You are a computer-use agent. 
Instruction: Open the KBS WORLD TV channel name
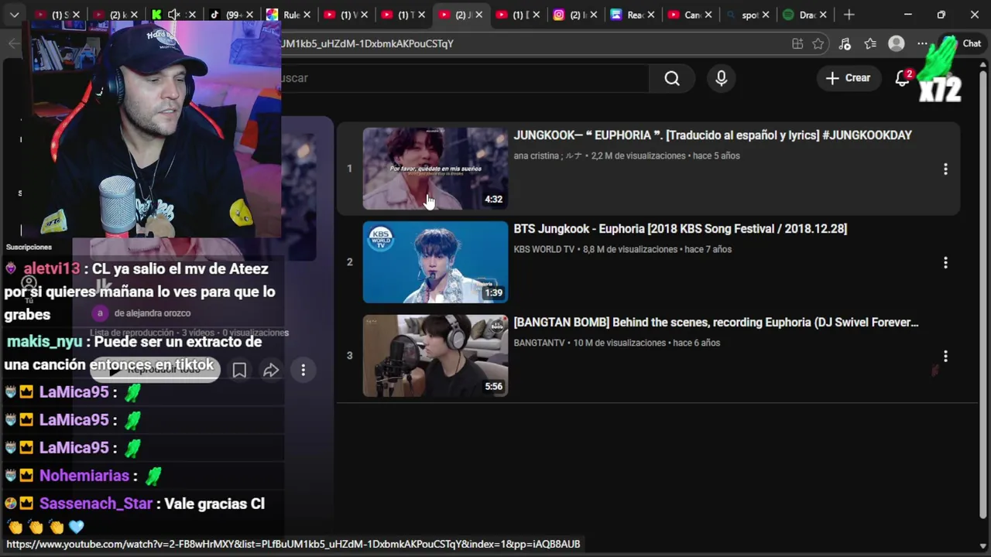coord(544,250)
